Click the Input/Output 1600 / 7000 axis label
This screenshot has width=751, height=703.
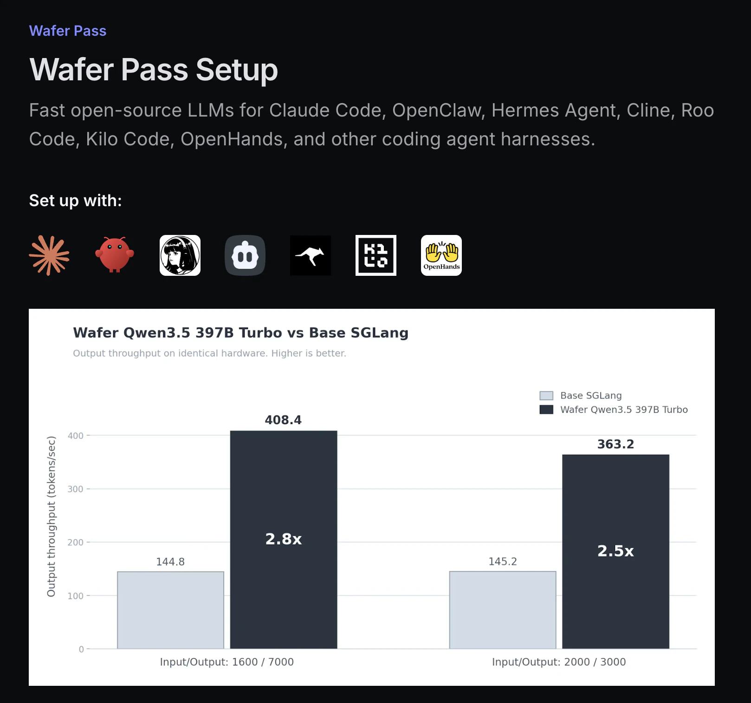pyautogui.click(x=226, y=662)
